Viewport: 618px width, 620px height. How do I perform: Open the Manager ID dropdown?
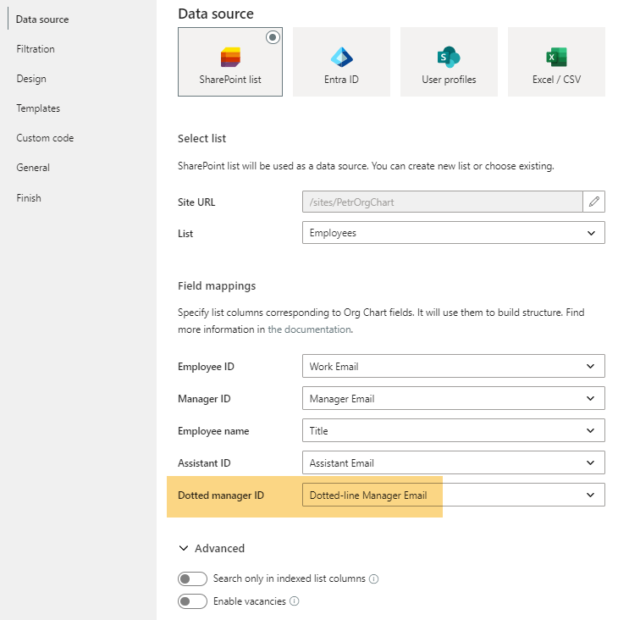coord(453,398)
